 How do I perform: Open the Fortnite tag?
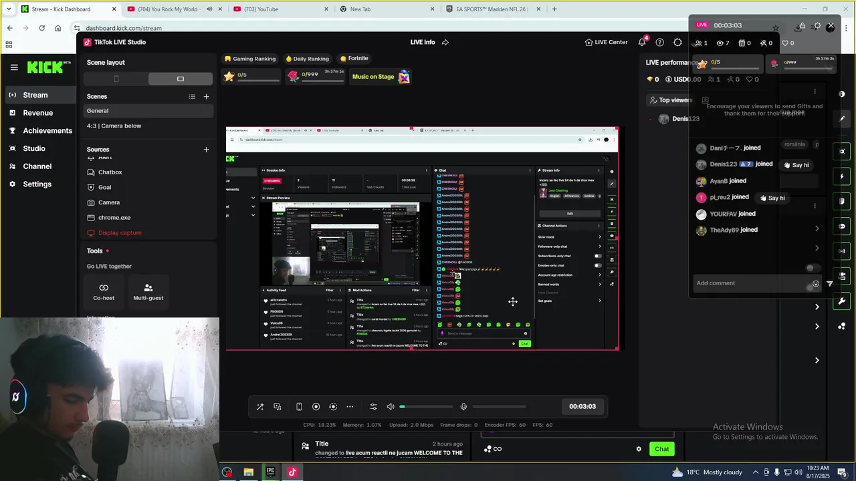[x=354, y=58]
